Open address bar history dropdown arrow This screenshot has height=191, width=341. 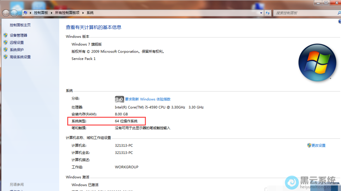tap(261, 13)
